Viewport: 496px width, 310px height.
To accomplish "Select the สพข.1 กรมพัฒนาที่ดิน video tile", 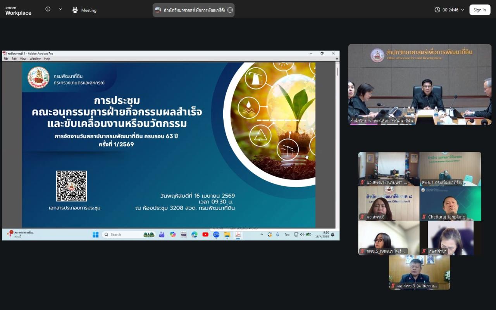I will pyautogui.click(x=450, y=169).
